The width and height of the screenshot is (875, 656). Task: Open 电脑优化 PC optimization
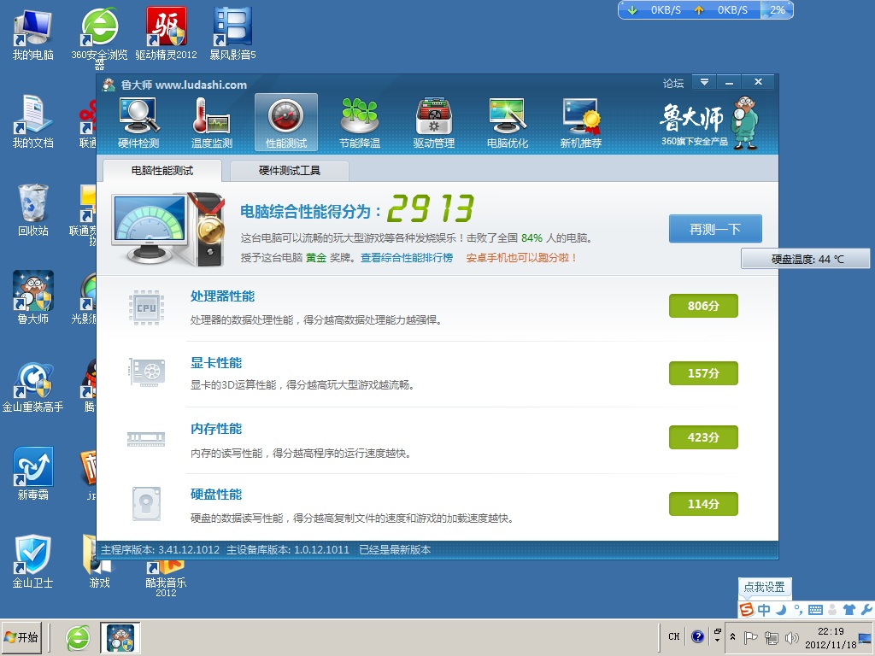[x=508, y=120]
